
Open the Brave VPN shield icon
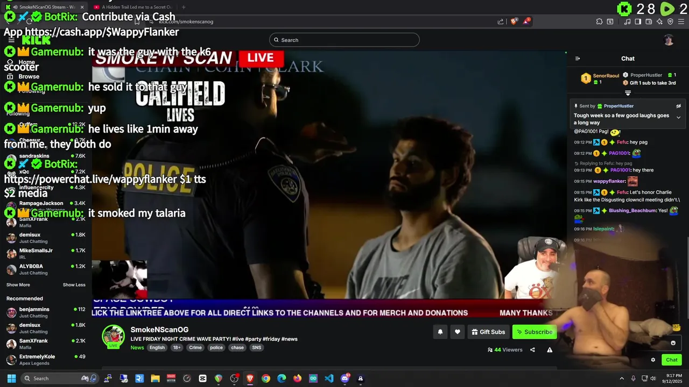pyautogui.click(x=670, y=21)
